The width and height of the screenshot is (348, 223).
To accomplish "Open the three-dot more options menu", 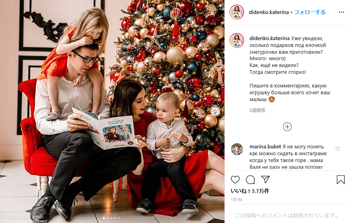I will 341,12.
